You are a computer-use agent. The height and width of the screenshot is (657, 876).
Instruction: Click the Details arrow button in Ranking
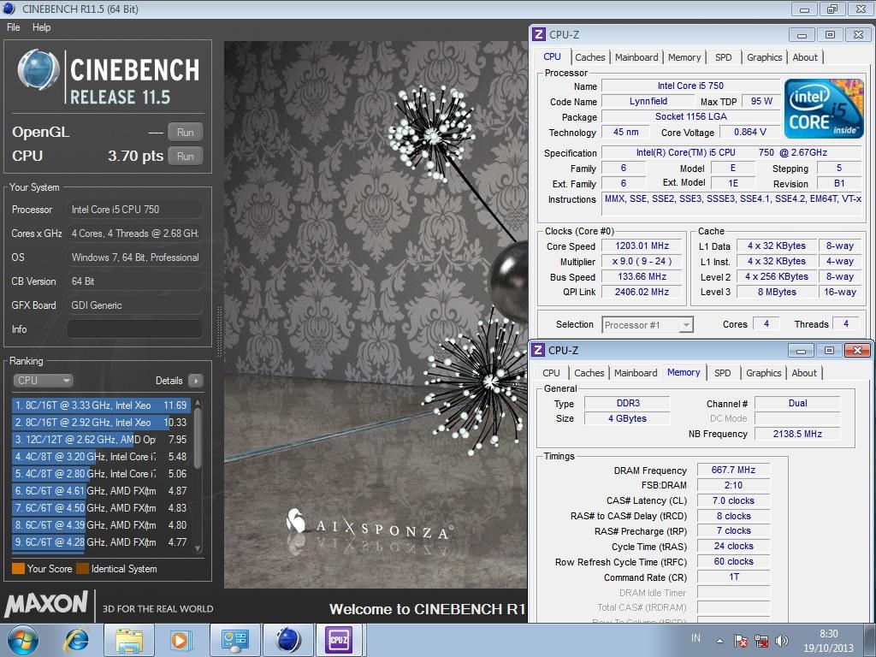[x=196, y=381]
